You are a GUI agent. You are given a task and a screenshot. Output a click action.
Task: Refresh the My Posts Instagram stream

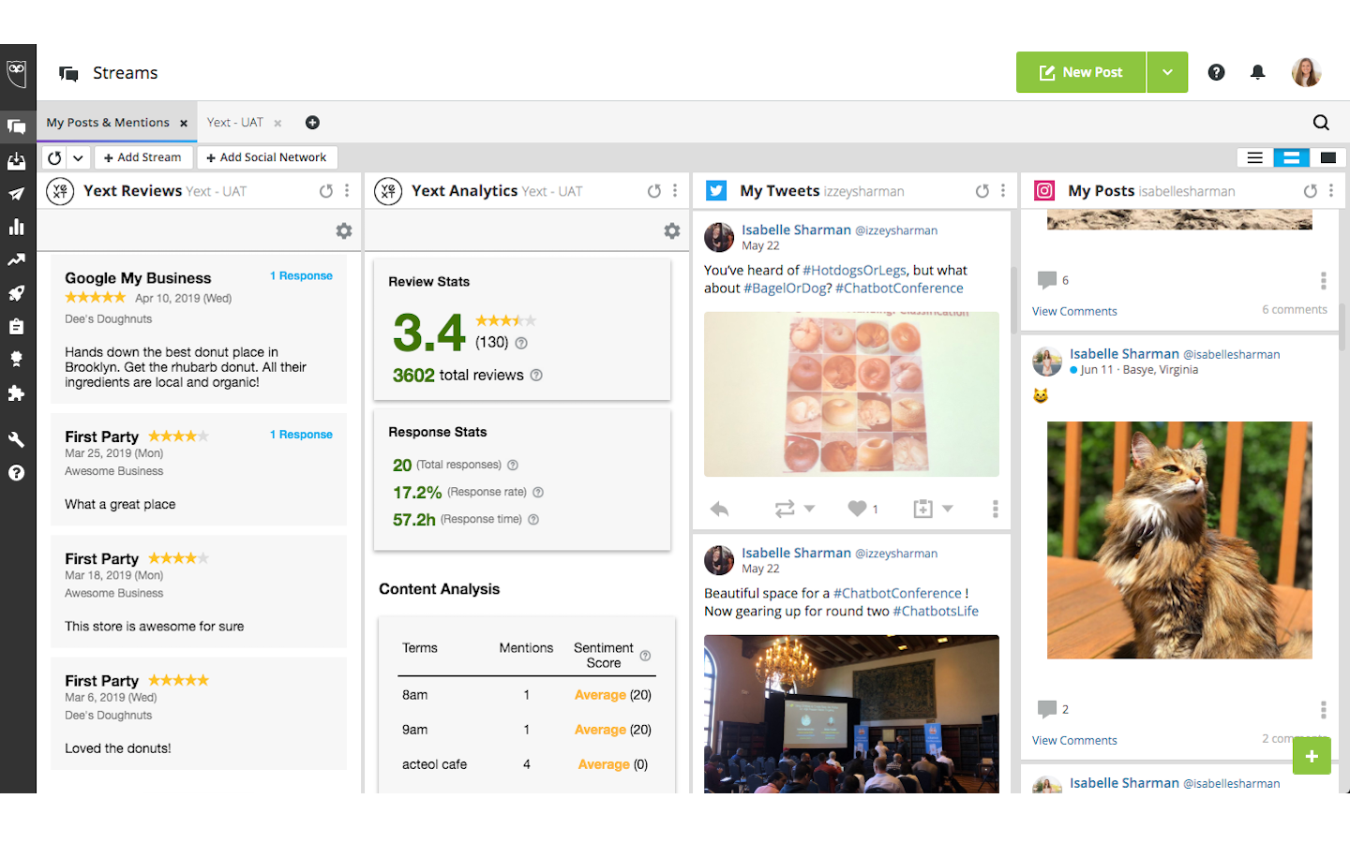click(x=1311, y=191)
